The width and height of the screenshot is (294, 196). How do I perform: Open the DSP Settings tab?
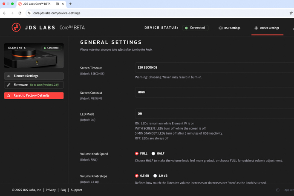230,28
